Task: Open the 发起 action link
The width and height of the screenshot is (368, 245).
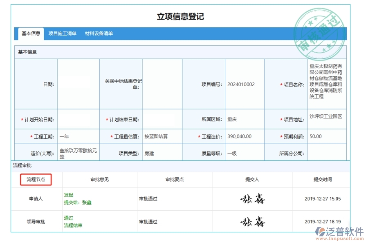Action: (69, 195)
